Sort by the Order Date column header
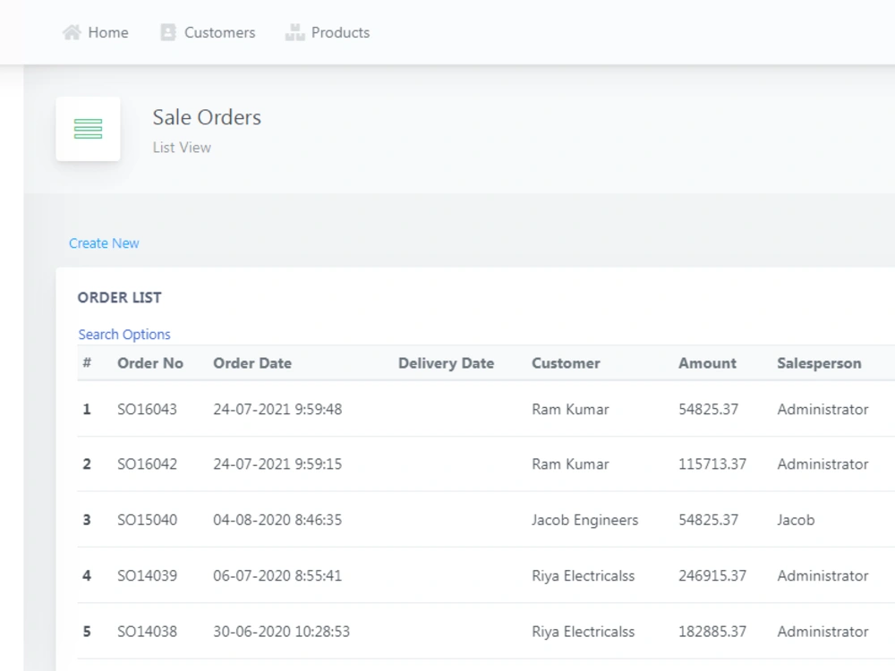Screen dimensions: 895x671 pos(252,363)
